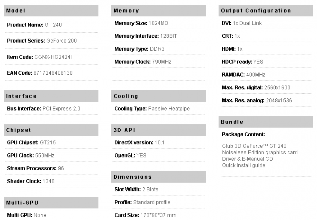Click Shader Clock 1340 entry
Viewport: 317px width, 220px height.
(31, 181)
